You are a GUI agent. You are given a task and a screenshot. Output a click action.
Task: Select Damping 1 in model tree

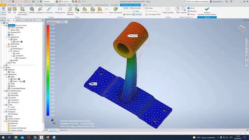[x=14, y=114]
